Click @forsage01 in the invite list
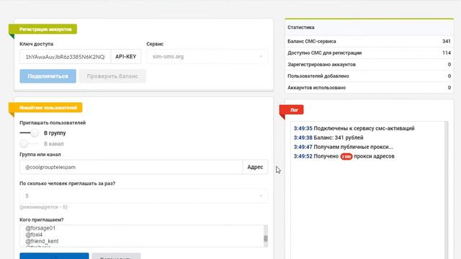 tap(40, 228)
